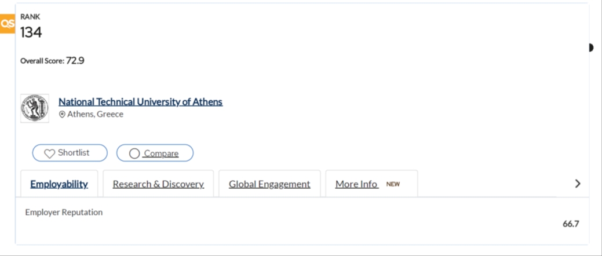
Task: Open the More Info tab
Action: tap(356, 184)
